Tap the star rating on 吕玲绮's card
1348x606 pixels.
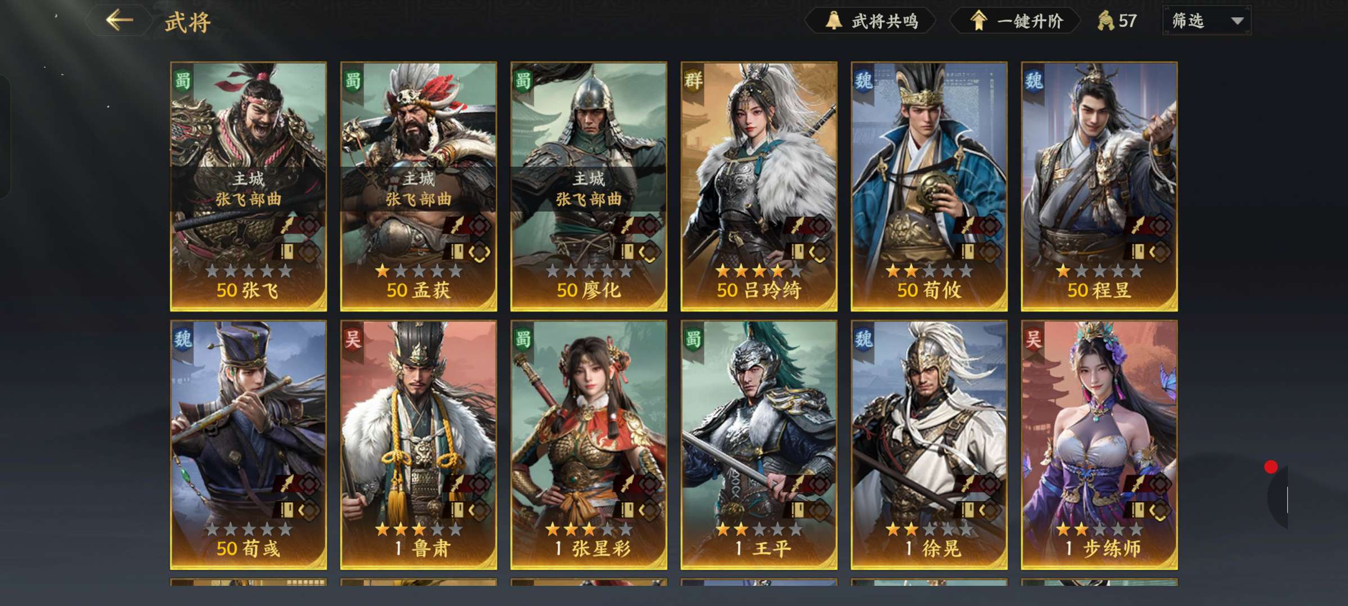(x=759, y=272)
